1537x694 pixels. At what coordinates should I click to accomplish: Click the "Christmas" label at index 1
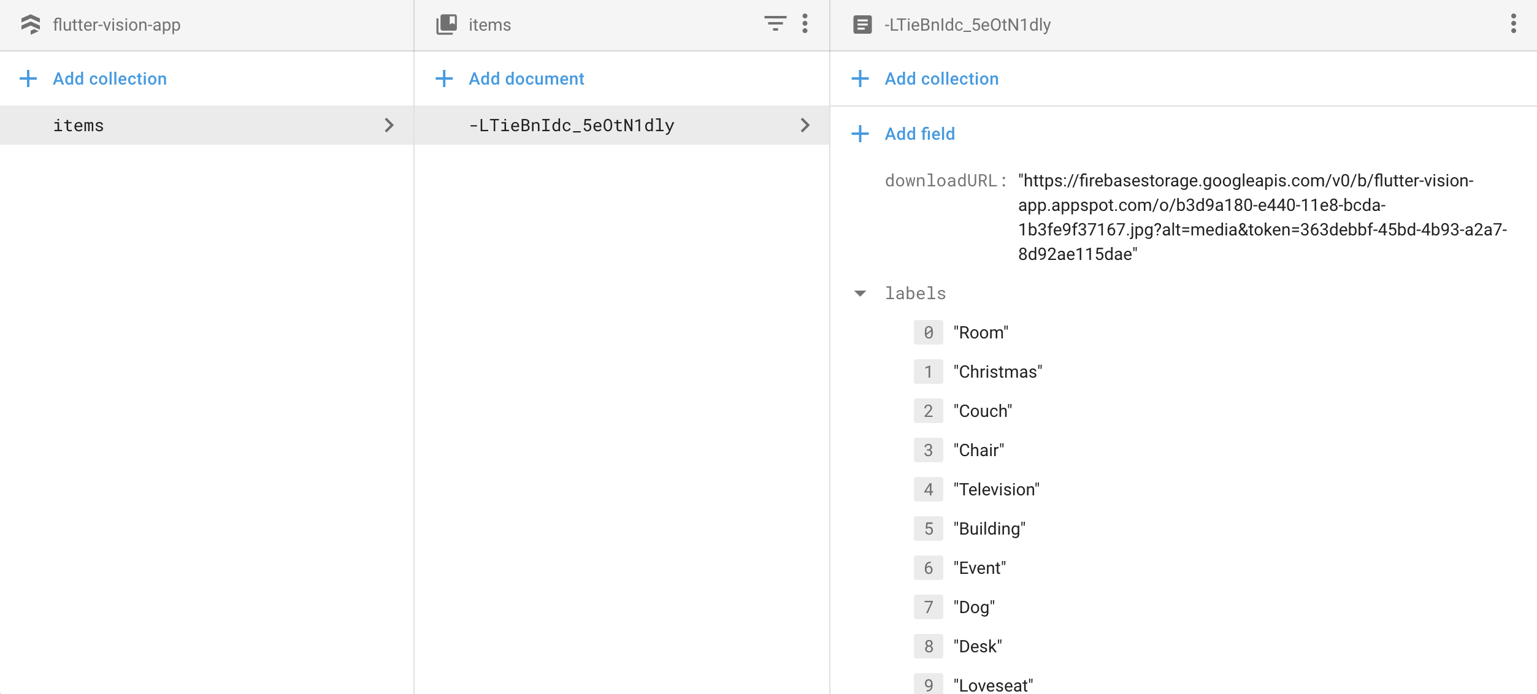click(x=997, y=371)
